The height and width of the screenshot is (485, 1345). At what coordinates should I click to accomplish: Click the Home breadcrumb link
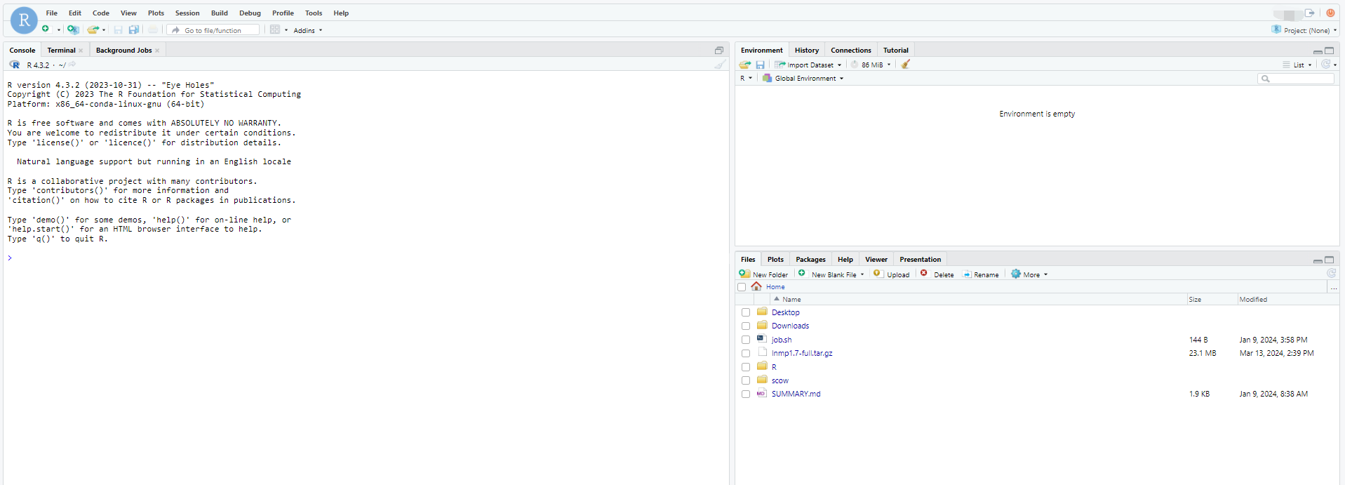pyautogui.click(x=775, y=287)
